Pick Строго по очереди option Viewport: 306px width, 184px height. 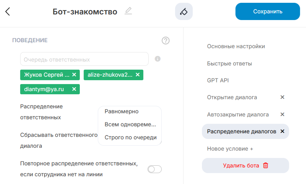tap(130, 138)
